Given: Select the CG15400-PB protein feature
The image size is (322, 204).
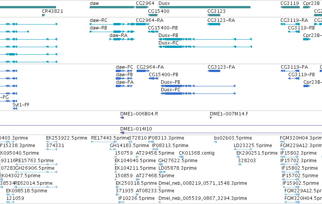Looking at the screenshot, I should 153,78.
